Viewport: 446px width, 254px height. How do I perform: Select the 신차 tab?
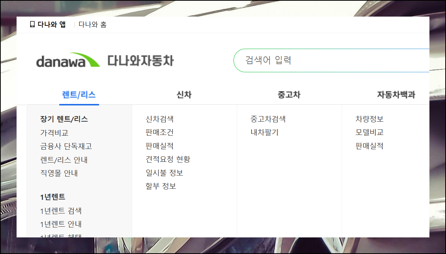pyautogui.click(x=184, y=95)
